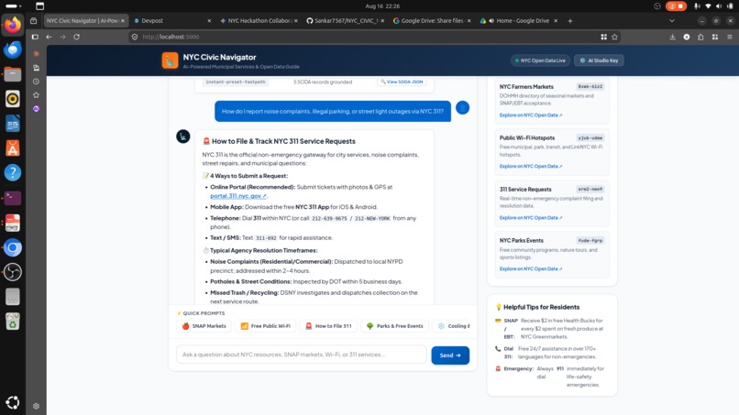Screen dimensions: 739x415
Task: Launch Thunderbird mail from the dock
Action: coord(13,49)
